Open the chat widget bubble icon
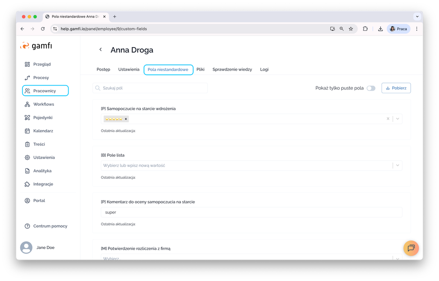This screenshot has height=281, width=439. point(411,248)
